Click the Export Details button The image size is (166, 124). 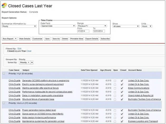[92, 39]
